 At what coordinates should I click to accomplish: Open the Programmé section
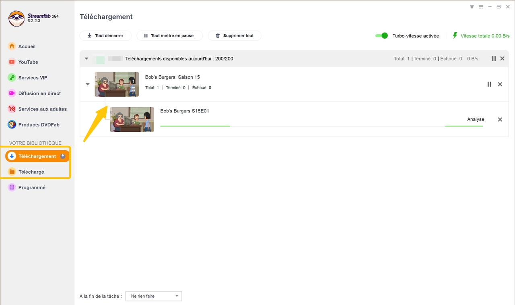coord(32,188)
